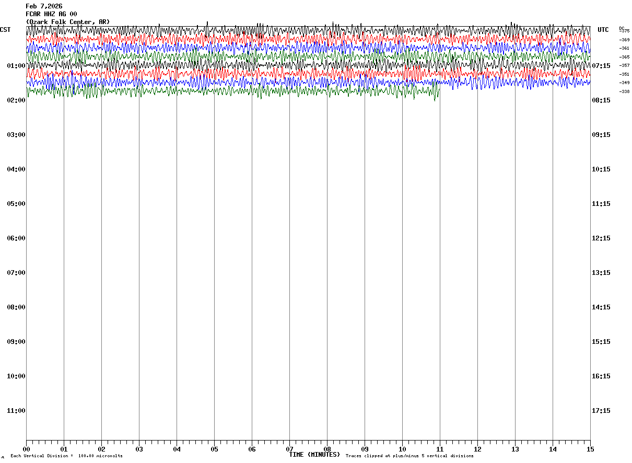Click the FCAR HHZ AG 00 station label
Screen dimensions: 632x463
pos(51,14)
